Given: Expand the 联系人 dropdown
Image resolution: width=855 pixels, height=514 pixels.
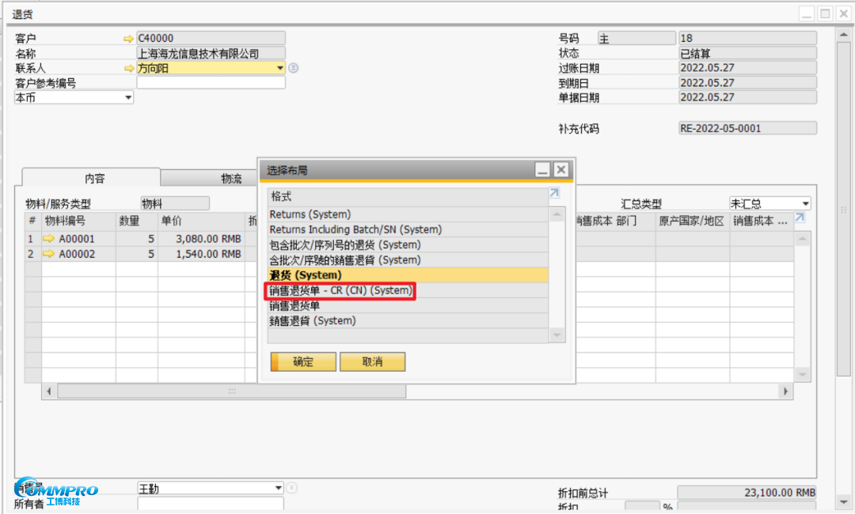Looking at the screenshot, I should tap(279, 68).
